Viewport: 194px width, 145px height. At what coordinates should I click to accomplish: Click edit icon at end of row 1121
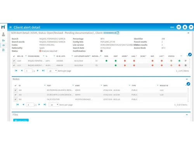tap(185, 65)
